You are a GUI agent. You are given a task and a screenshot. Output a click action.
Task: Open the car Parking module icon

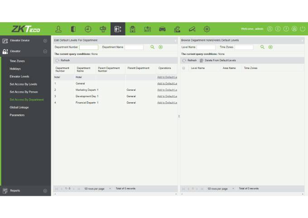162,29
